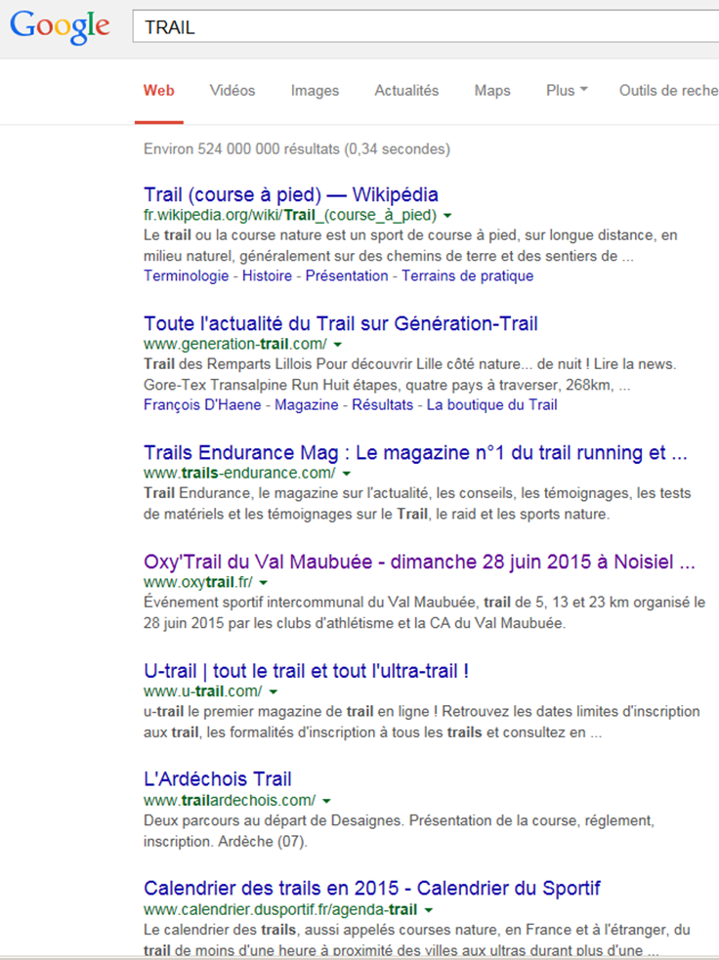Open the François D'Haene sitelink
This screenshot has width=719, height=960.
[202, 404]
